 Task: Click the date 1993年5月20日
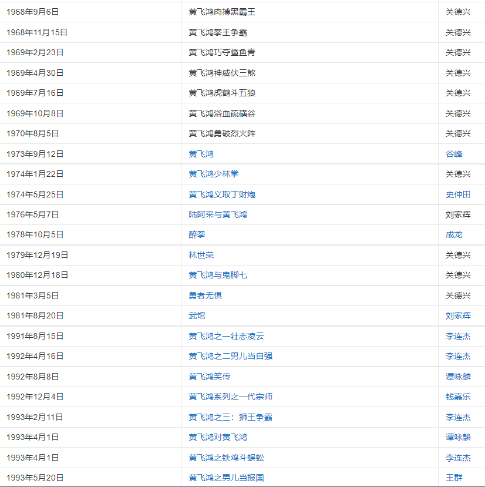[x=35, y=478]
